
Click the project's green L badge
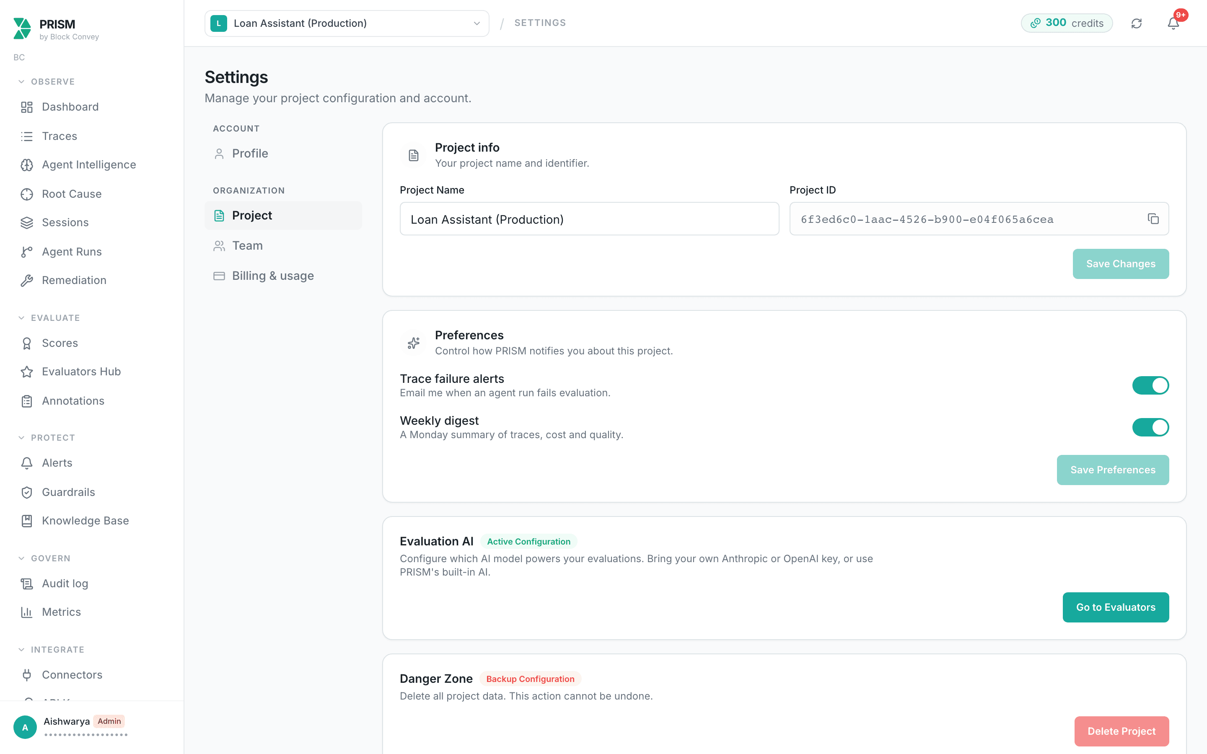coord(218,23)
